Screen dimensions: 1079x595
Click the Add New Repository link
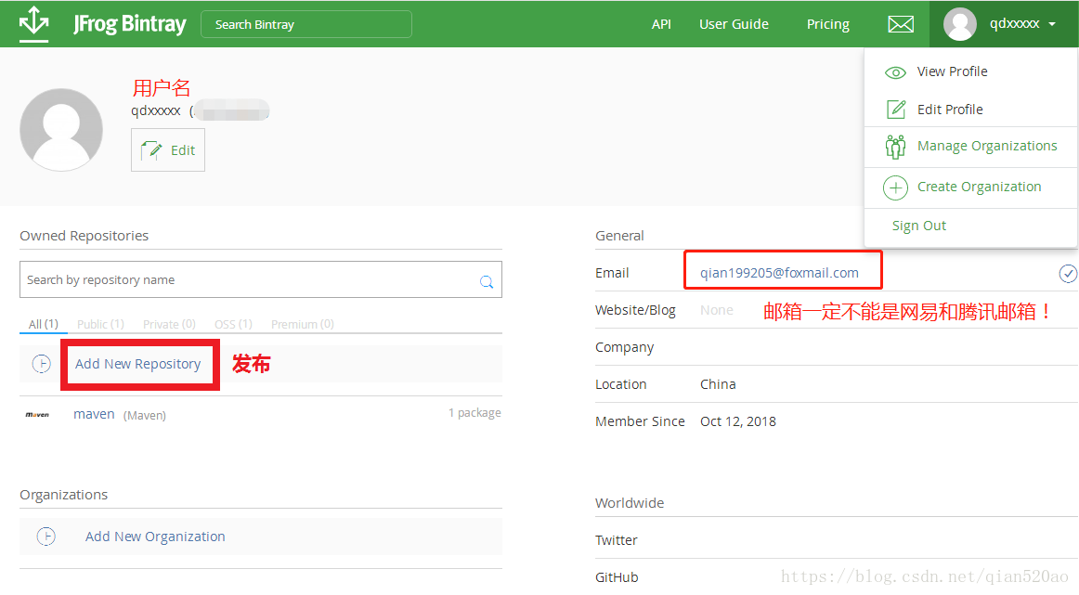pos(137,364)
